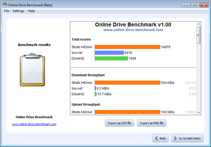Click the [753] score for box.net
Image resolution: width=211 pixels, height=147 pixels.
[193, 88]
